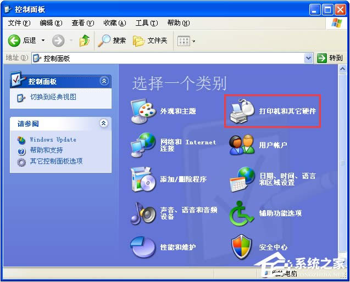
Task: Open the Add/Remove Programs icon (添加/删除程序)
Action: 143,179
